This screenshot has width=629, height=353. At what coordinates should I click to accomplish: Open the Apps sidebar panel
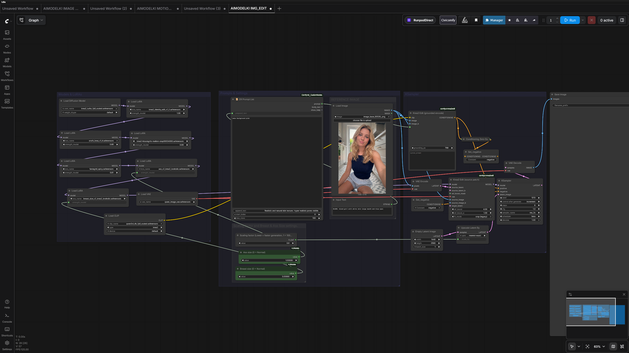[x=7, y=89]
